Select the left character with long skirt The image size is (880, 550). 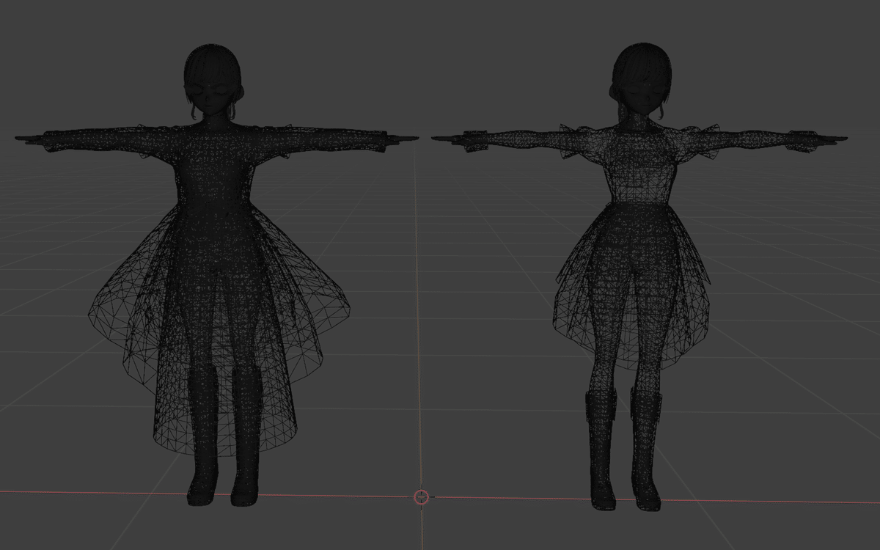coord(217,275)
